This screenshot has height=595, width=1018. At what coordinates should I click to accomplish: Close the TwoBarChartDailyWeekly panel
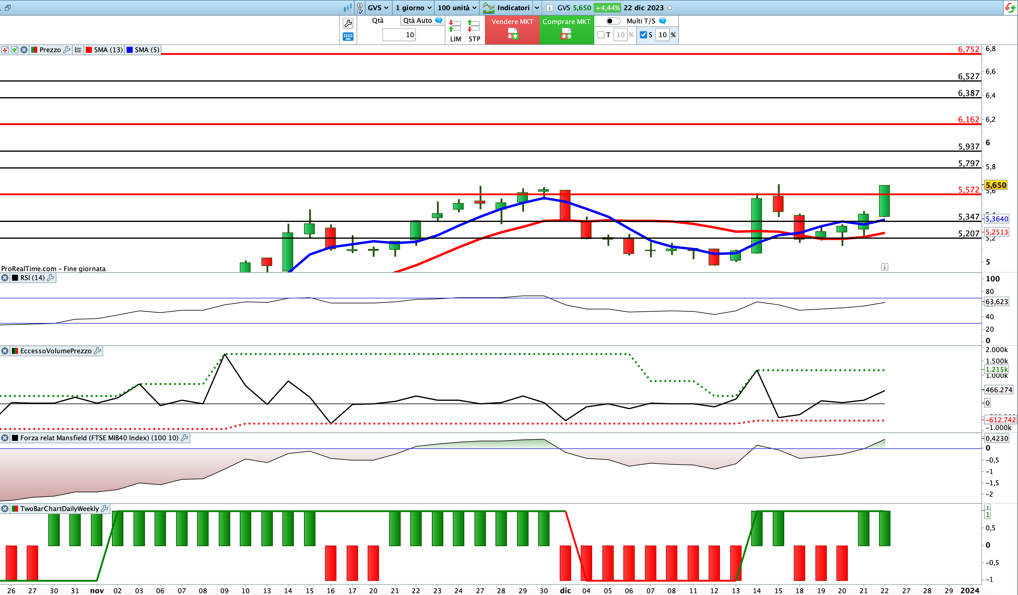(5, 509)
